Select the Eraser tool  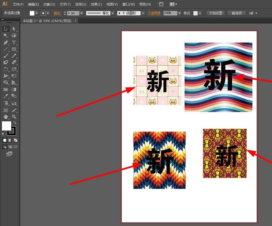[x=15, y=62]
